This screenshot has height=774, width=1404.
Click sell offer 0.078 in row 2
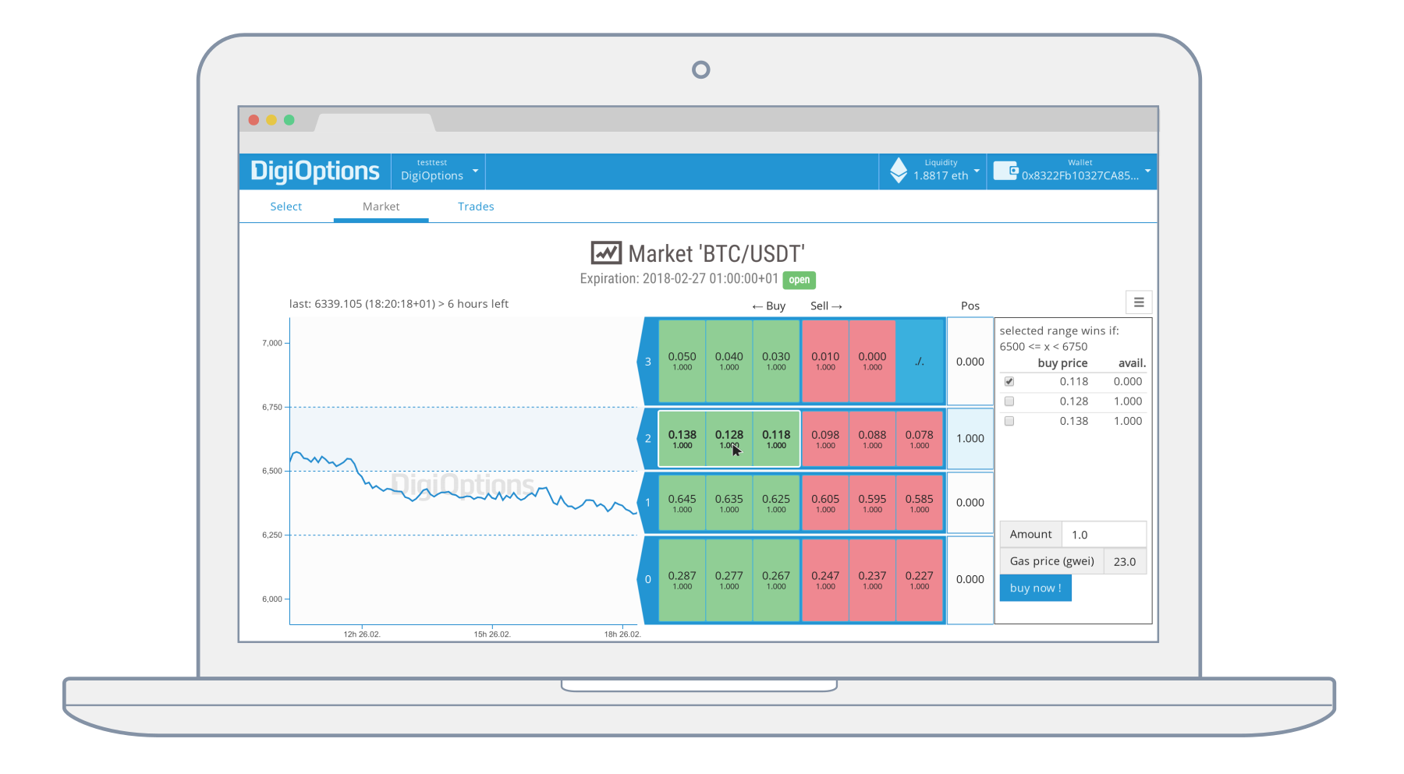920,439
